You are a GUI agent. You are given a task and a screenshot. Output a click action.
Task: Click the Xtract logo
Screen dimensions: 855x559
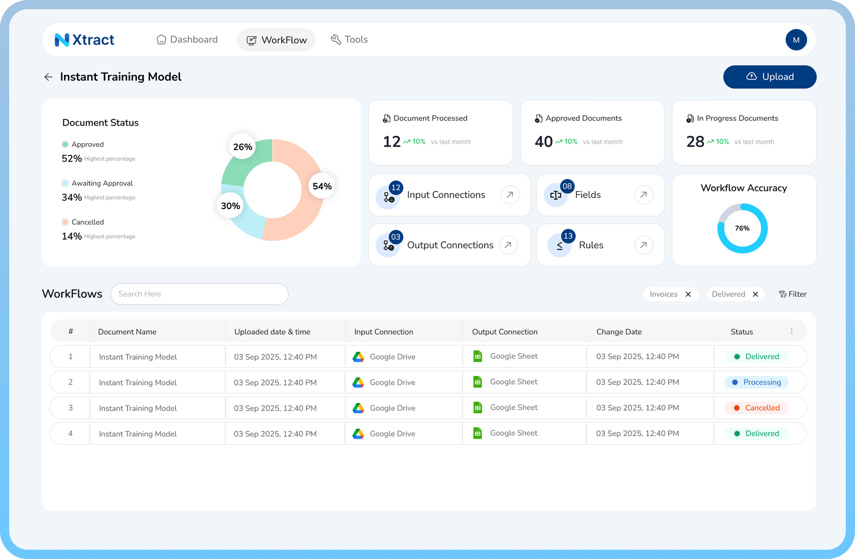click(x=85, y=40)
